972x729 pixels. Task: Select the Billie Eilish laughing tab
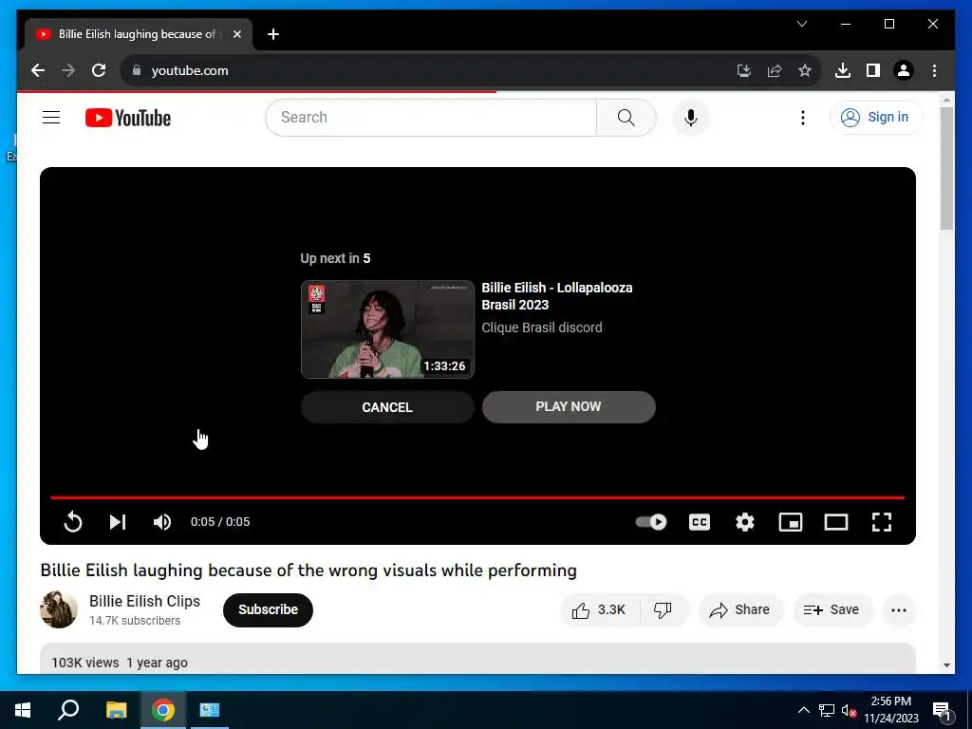(x=139, y=34)
